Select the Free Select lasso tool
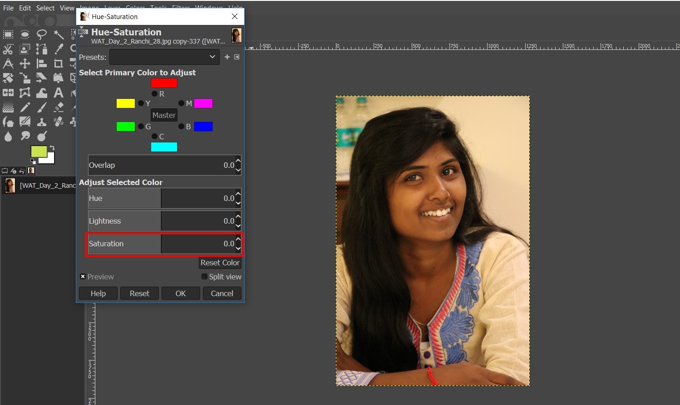 tap(41, 34)
